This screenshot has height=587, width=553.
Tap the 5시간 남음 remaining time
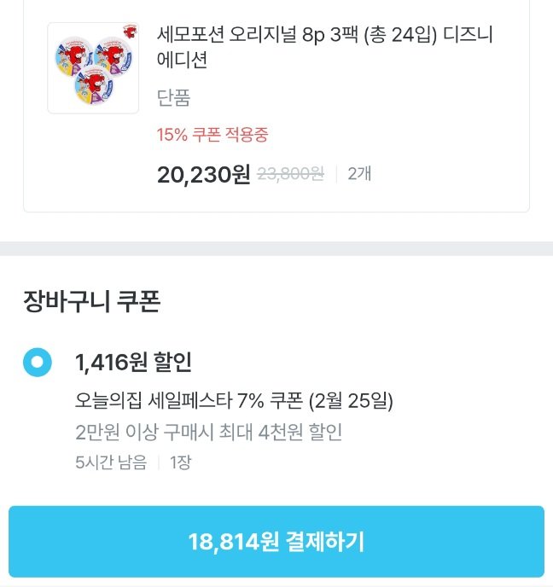[111, 462]
